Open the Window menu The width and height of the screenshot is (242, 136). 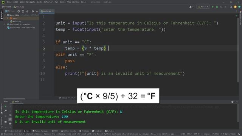76,2
